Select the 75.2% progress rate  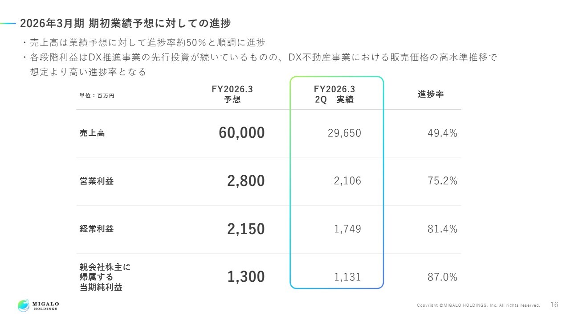click(442, 181)
